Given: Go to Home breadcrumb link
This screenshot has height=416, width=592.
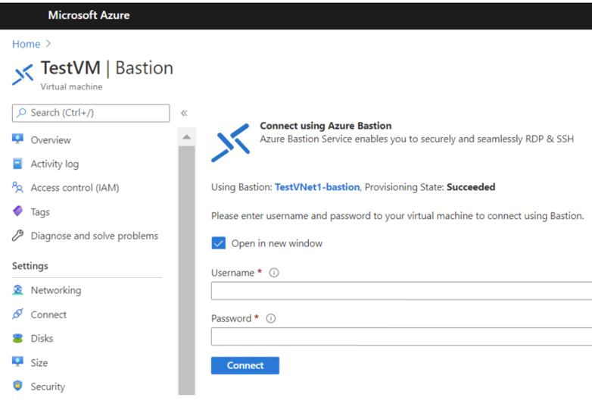Looking at the screenshot, I should click(x=25, y=44).
